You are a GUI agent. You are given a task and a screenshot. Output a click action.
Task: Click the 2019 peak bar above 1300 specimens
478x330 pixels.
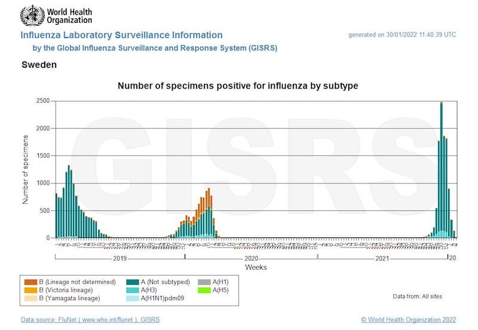pyautogui.click(x=69, y=201)
